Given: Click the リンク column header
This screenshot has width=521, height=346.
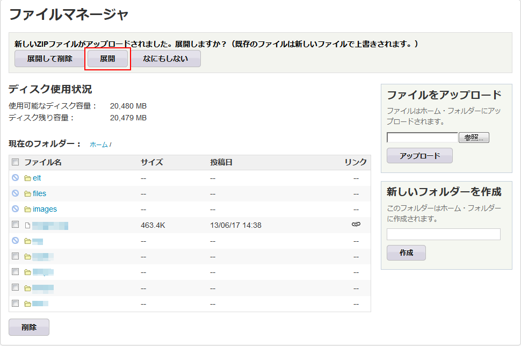Looking at the screenshot, I should click(x=356, y=162).
